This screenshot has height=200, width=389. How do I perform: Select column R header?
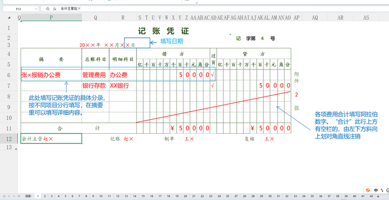123,17
